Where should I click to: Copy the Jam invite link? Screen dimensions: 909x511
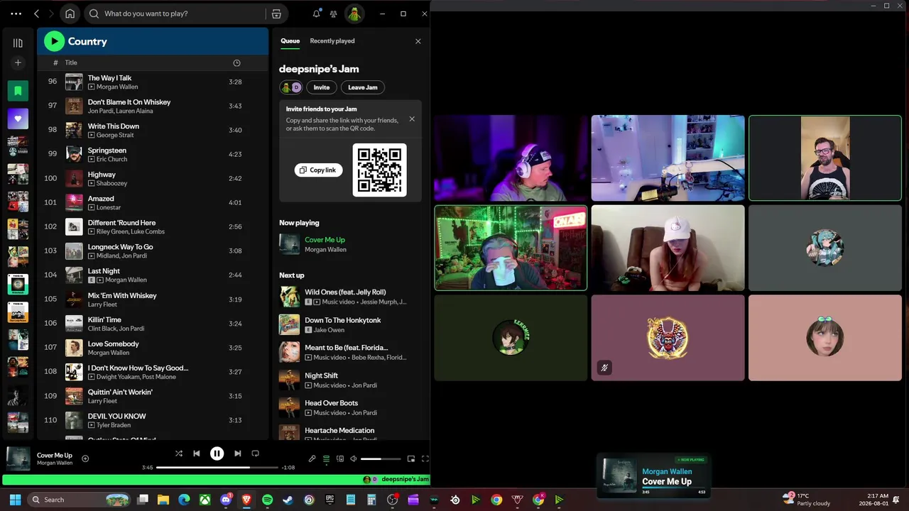tap(318, 170)
